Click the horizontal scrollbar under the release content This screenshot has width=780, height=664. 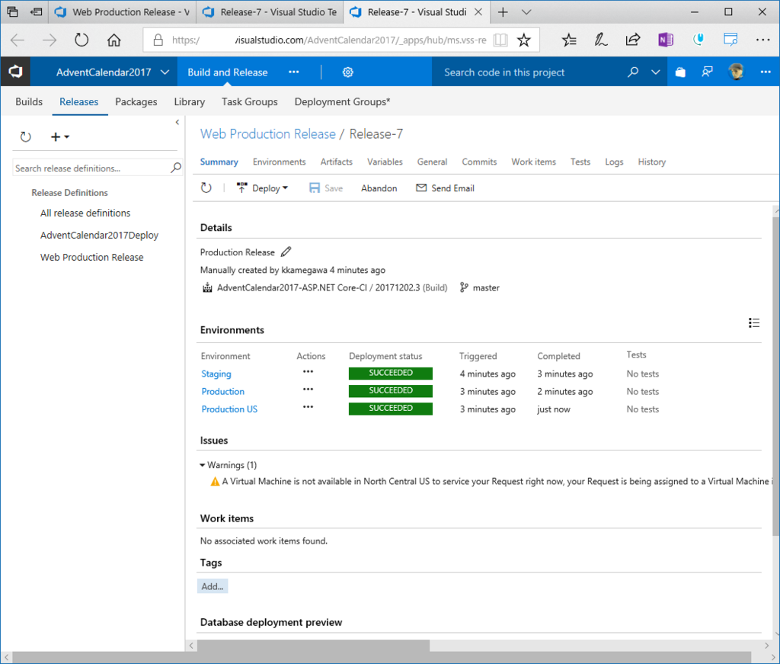pos(313,646)
